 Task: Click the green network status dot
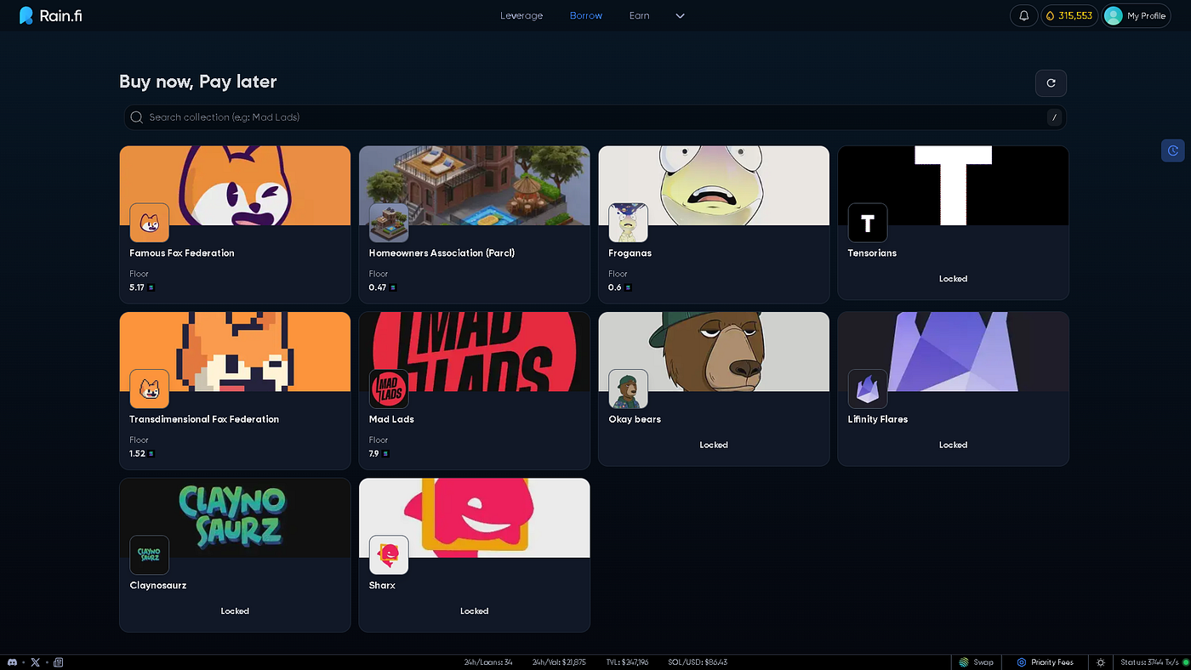[1185, 662]
